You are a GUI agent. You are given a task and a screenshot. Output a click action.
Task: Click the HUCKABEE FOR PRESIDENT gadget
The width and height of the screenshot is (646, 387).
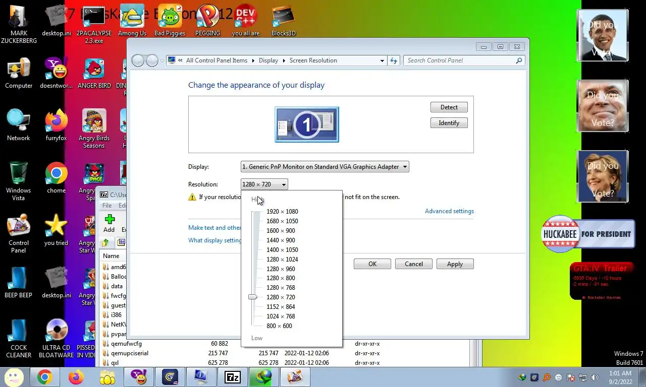(588, 234)
